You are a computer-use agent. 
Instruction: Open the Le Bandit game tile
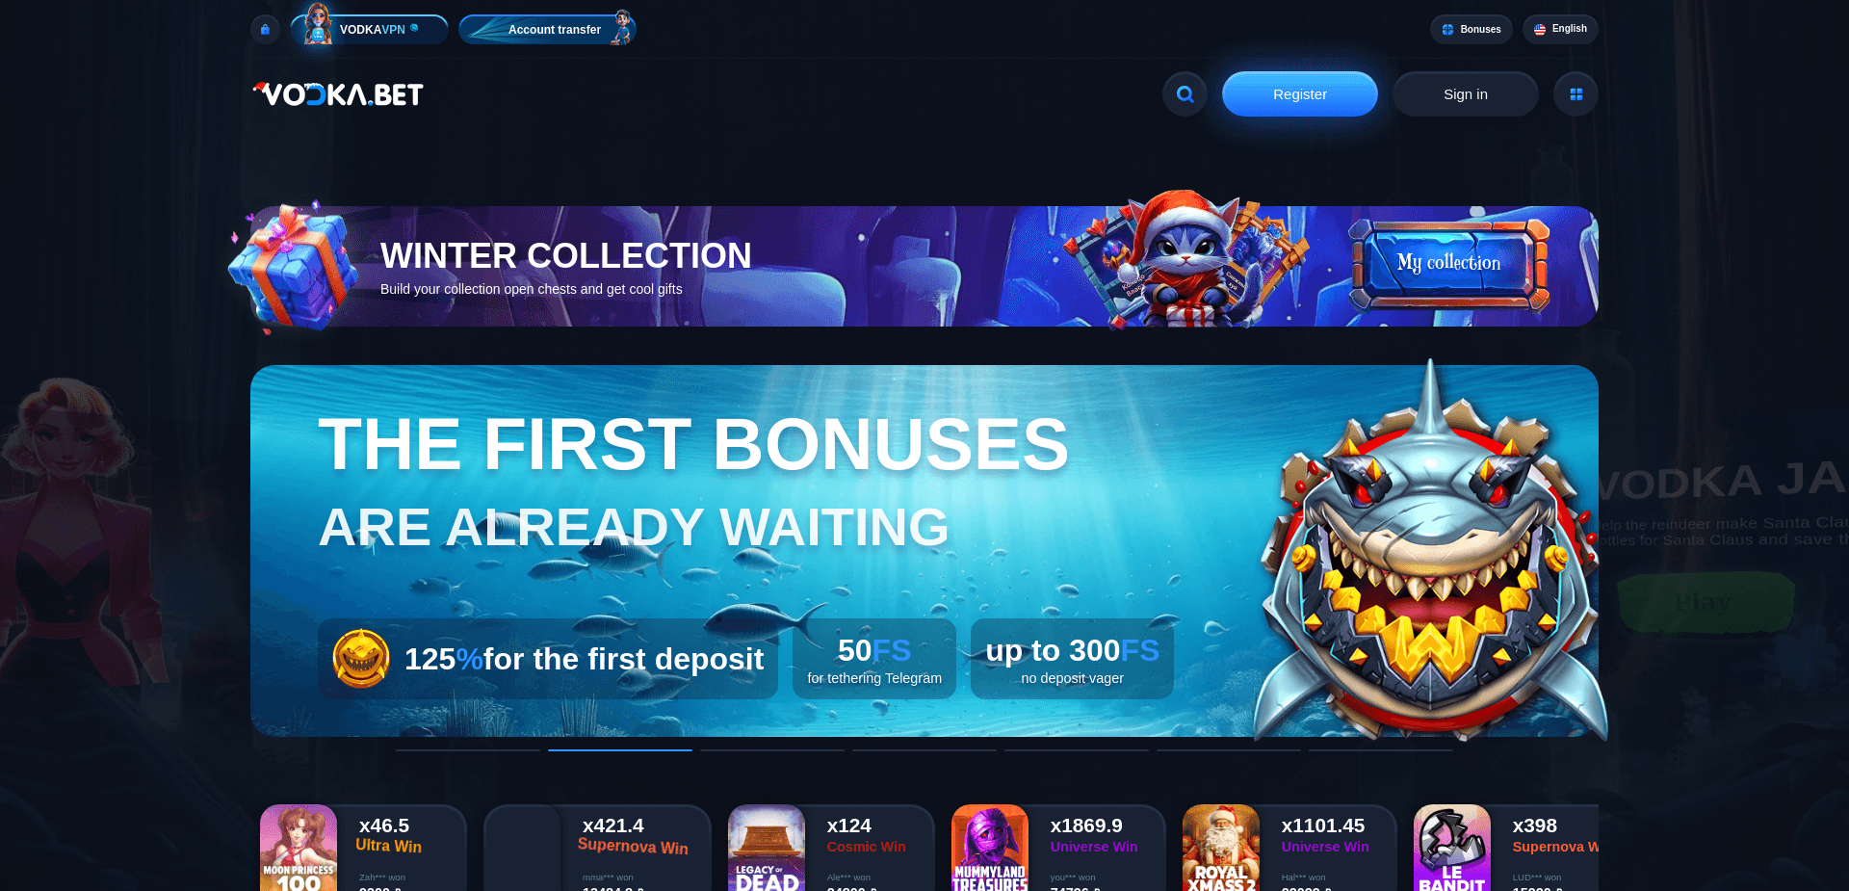tap(1452, 848)
